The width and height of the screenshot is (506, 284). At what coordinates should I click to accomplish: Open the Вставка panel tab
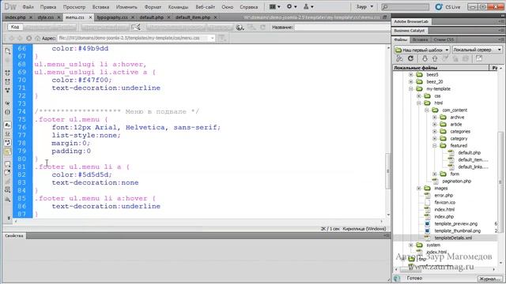tap(420, 39)
